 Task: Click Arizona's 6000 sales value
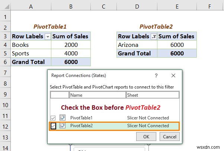[x=177, y=45]
